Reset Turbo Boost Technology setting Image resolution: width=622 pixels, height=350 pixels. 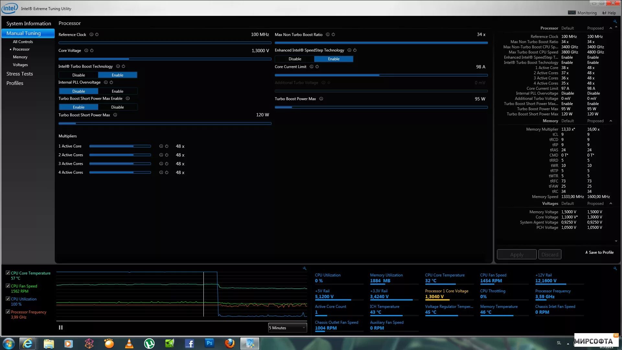coord(123,66)
